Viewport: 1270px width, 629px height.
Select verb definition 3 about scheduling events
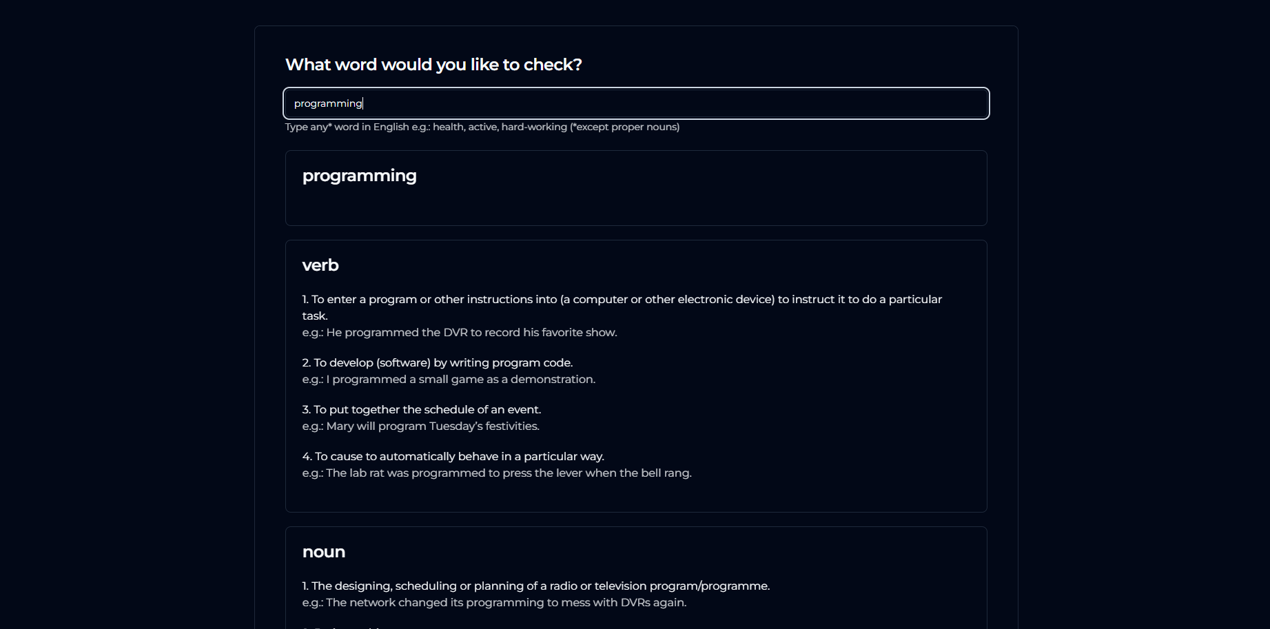click(x=421, y=409)
